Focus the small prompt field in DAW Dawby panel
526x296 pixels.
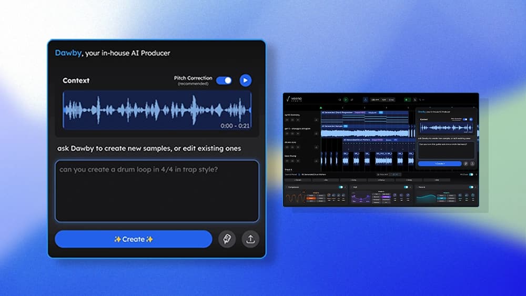pyautogui.click(x=447, y=150)
